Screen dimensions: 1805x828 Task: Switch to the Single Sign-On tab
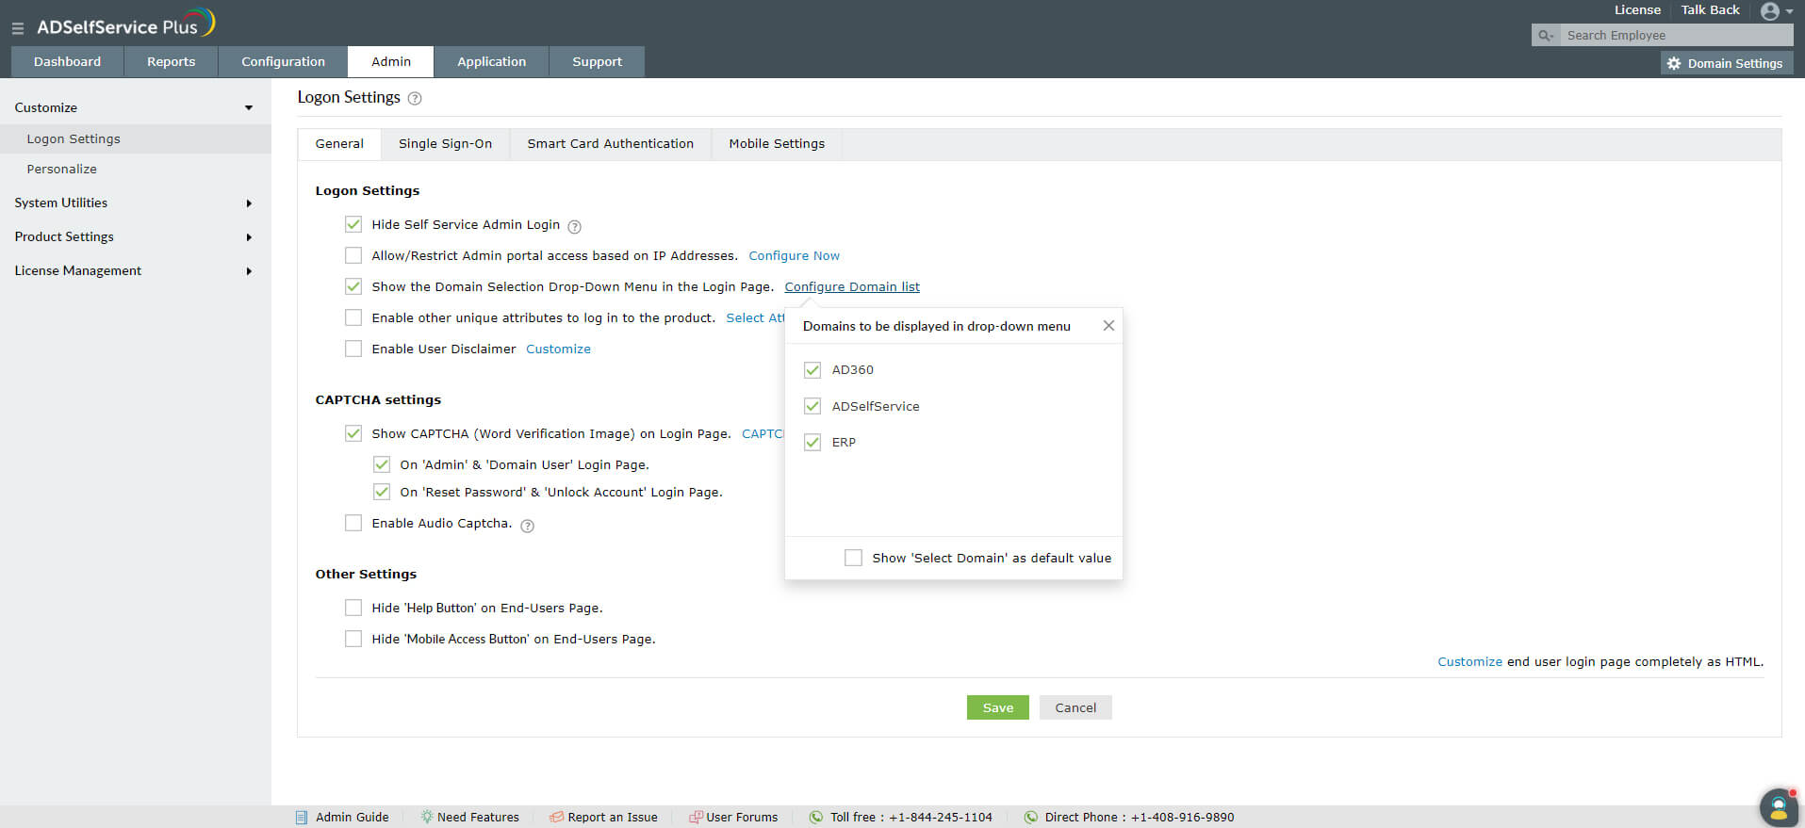point(445,144)
